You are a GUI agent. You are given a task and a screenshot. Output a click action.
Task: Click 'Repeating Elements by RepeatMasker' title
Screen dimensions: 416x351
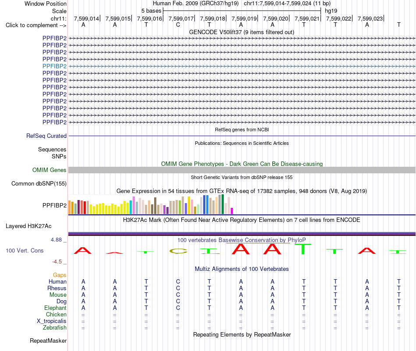point(242,334)
